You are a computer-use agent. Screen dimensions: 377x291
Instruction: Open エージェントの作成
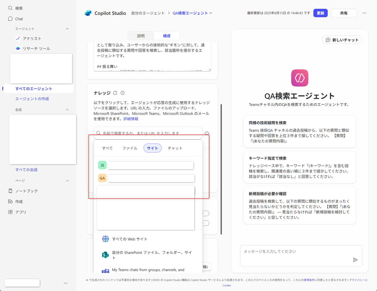(32, 99)
